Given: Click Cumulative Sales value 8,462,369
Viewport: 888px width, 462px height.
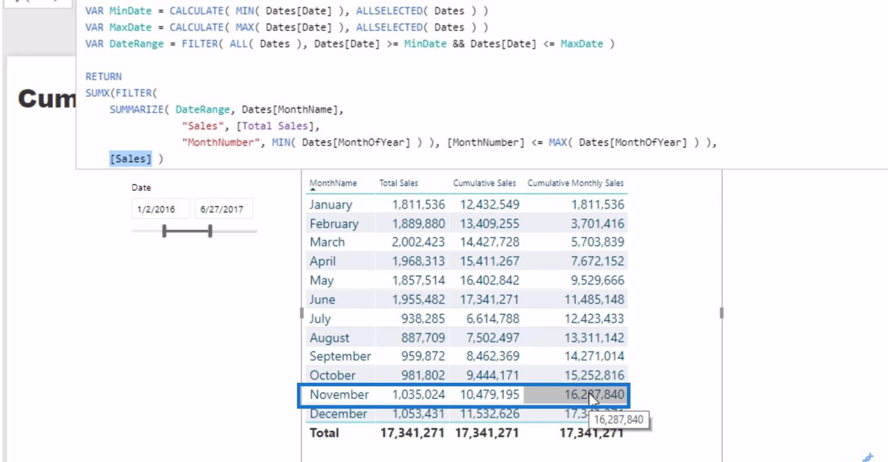Looking at the screenshot, I should point(493,356).
